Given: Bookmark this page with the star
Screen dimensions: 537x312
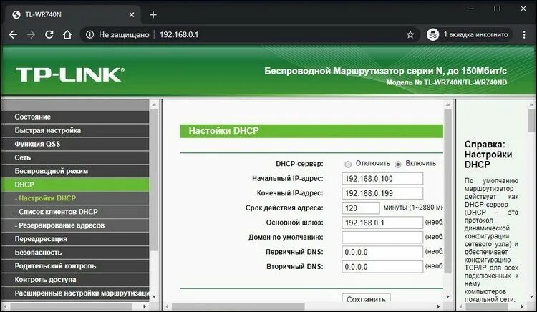Looking at the screenshot, I should point(410,34).
